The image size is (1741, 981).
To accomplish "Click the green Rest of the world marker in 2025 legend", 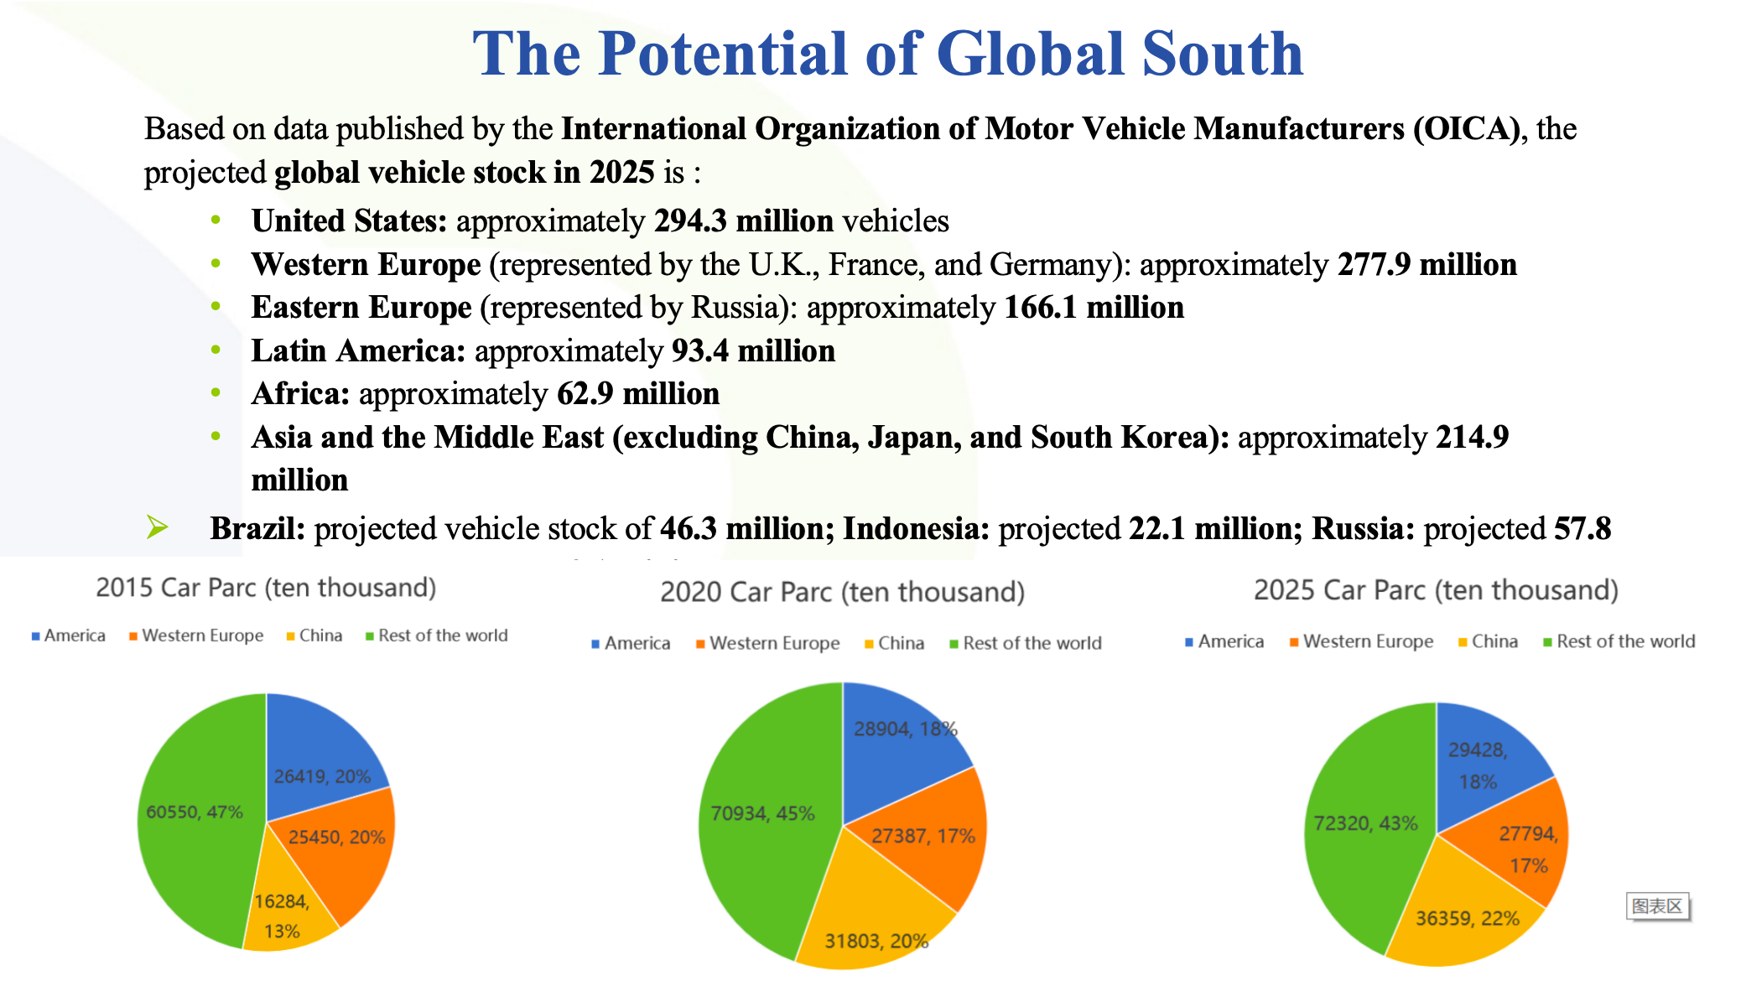I will [x=1548, y=642].
